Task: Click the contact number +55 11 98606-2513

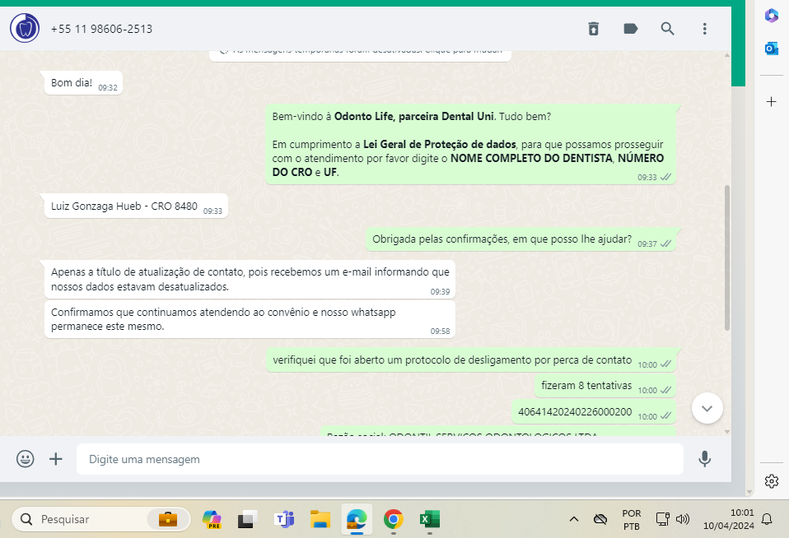Action: [101, 29]
